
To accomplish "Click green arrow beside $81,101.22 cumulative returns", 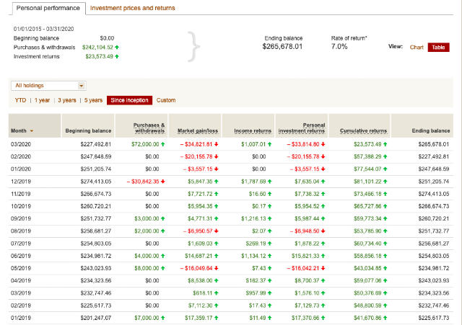I will click(385, 182).
